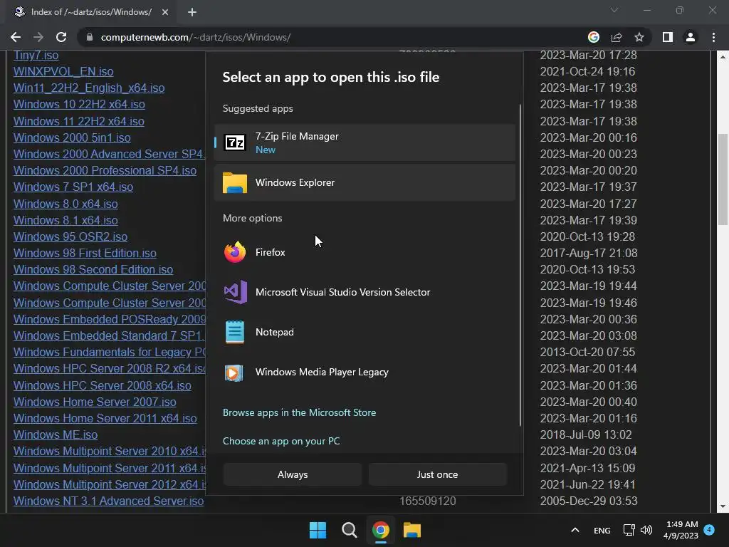Share this page icon

pos(617,37)
